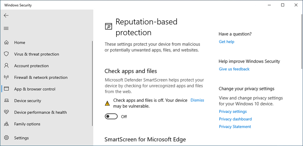This screenshot has height=146, width=303.
Task: Click Give us feedback link
Action: [234, 69]
